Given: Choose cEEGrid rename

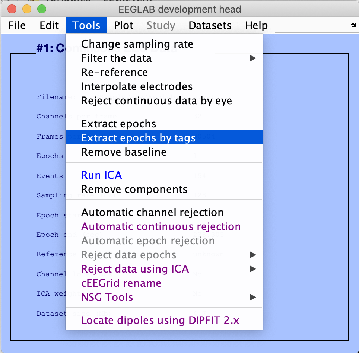Looking at the screenshot, I should click(x=164, y=283).
